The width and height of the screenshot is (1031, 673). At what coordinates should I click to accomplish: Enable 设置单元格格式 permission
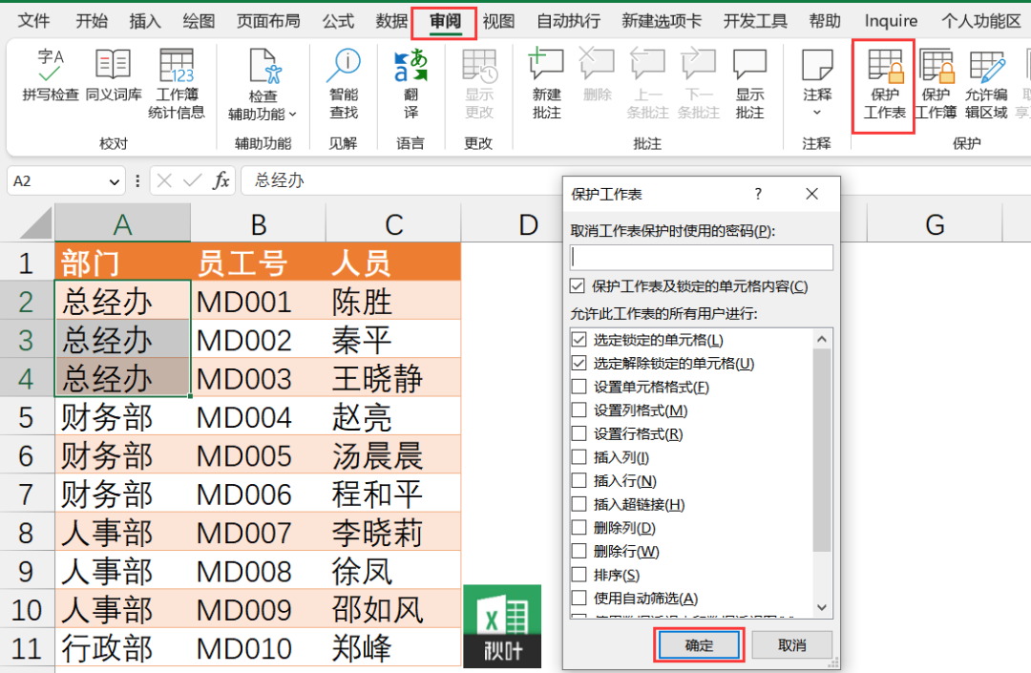[579, 388]
